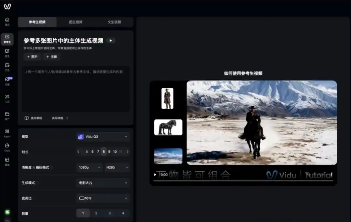Open the Agent icon in the sidebar
The width and height of the screenshot is (351, 222).
coord(7,133)
